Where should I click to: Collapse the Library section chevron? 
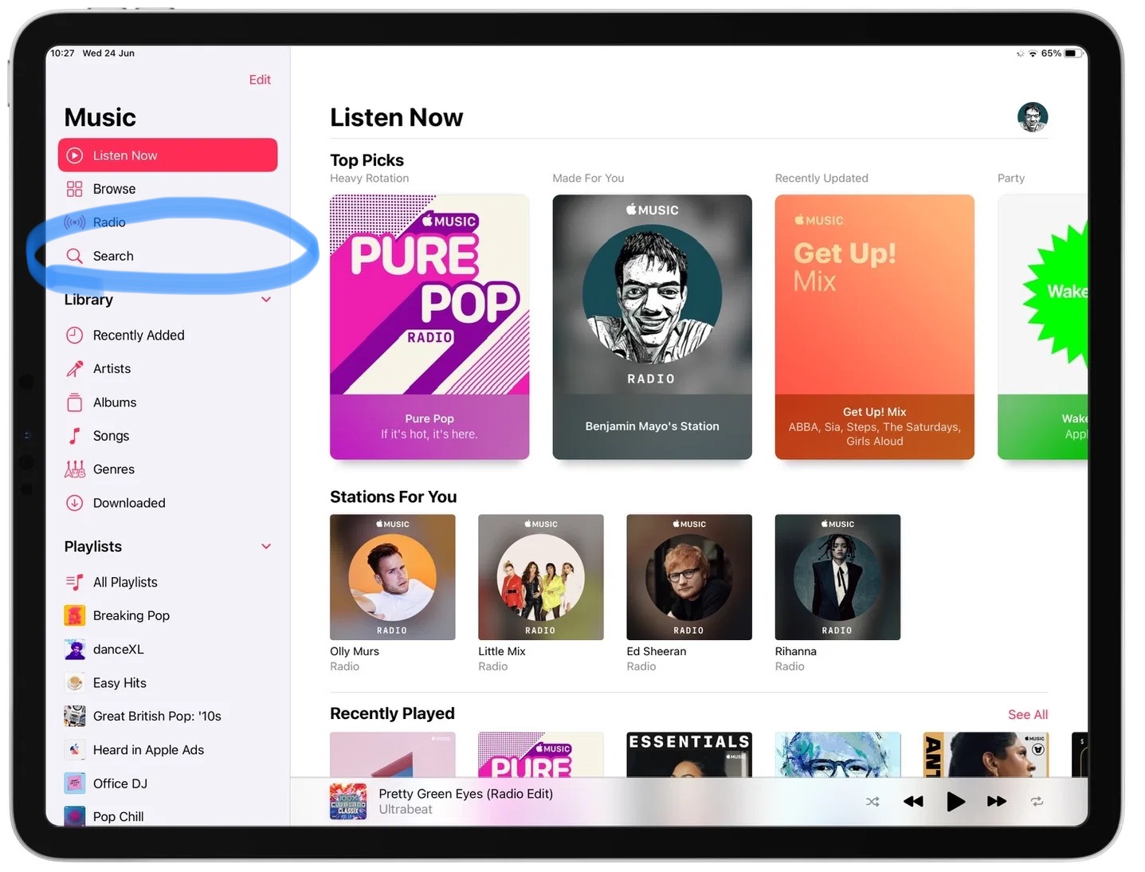click(x=266, y=300)
